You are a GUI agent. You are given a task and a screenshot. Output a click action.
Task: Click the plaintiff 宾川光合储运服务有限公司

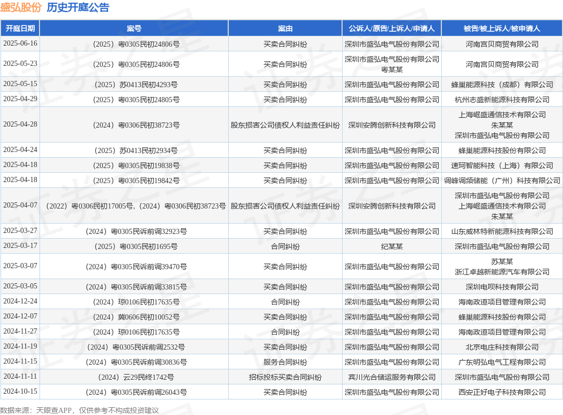(392, 377)
